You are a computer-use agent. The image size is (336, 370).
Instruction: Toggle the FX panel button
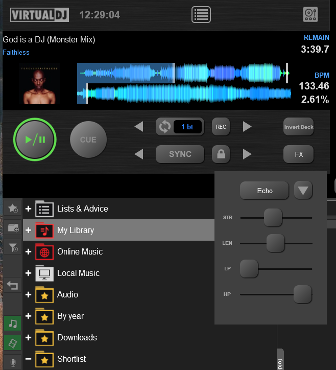[299, 154]
